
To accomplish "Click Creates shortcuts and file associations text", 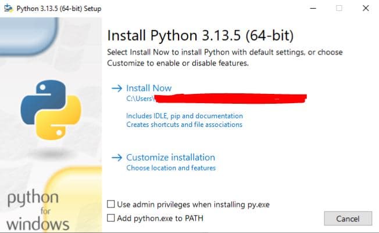I will pos(184,125).
